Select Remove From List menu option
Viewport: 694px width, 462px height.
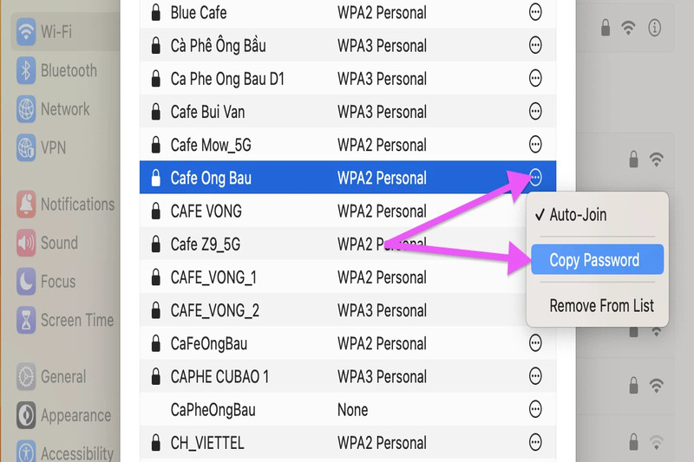coord(602,306)
